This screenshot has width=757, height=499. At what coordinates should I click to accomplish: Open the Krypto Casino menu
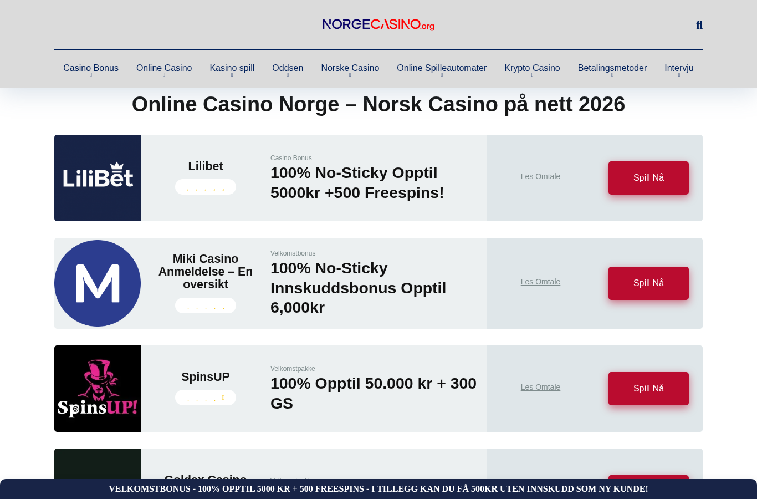coord(532,68)
